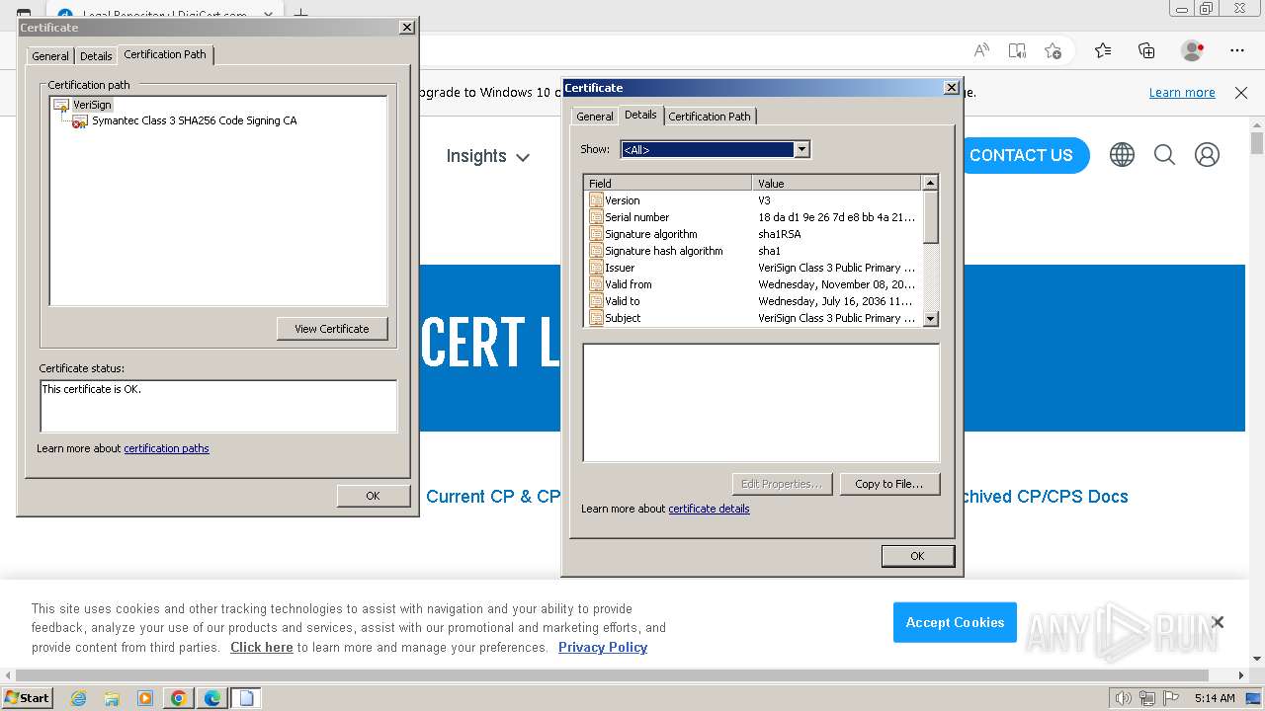Switch to General tab in left Certificate dialog
This screenshot has height=711, width=1265.
[x=50, y=56]
